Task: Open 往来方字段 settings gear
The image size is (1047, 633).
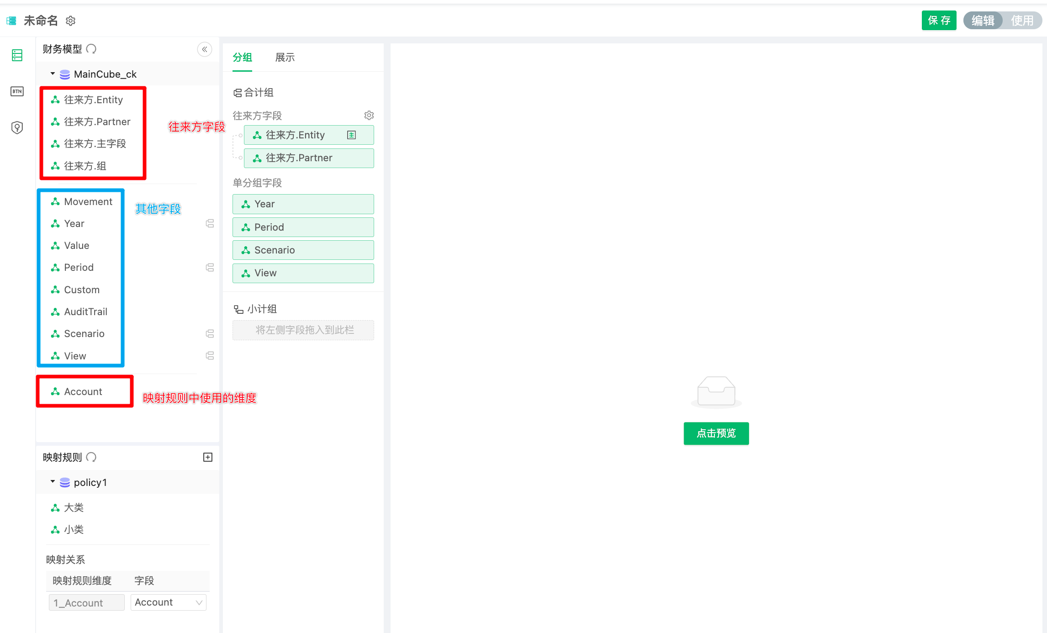Action: point(369,116)
